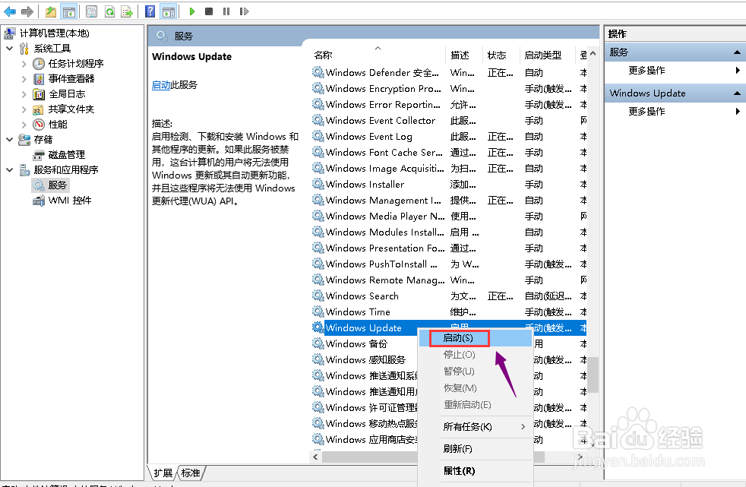The image size is (746, 487).
Task: Select Windows 备份 service row
Action: point(364,344)
